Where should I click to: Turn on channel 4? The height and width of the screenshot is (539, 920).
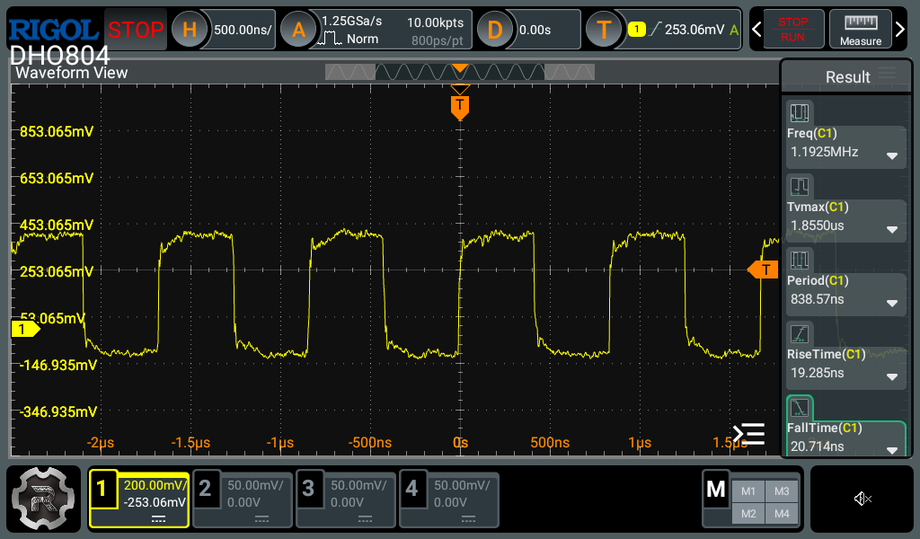point(449,499)
